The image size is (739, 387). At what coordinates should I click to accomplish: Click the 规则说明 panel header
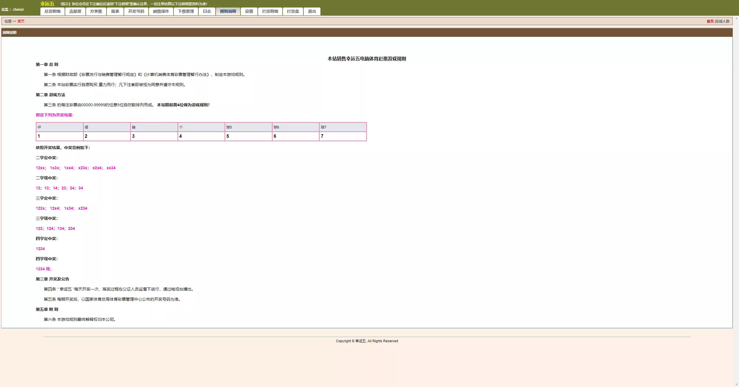pos(10,32)
